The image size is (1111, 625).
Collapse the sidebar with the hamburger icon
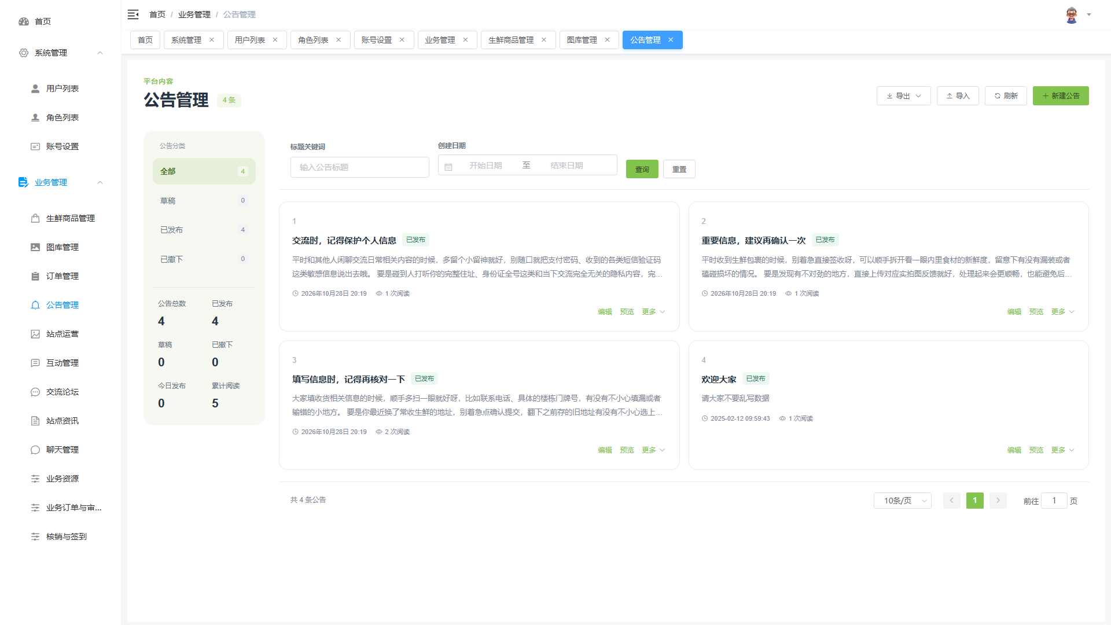[x=133, y=14]
